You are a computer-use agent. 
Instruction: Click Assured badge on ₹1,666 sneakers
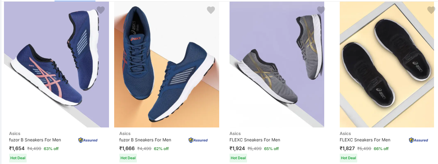(x=198, y=140)
